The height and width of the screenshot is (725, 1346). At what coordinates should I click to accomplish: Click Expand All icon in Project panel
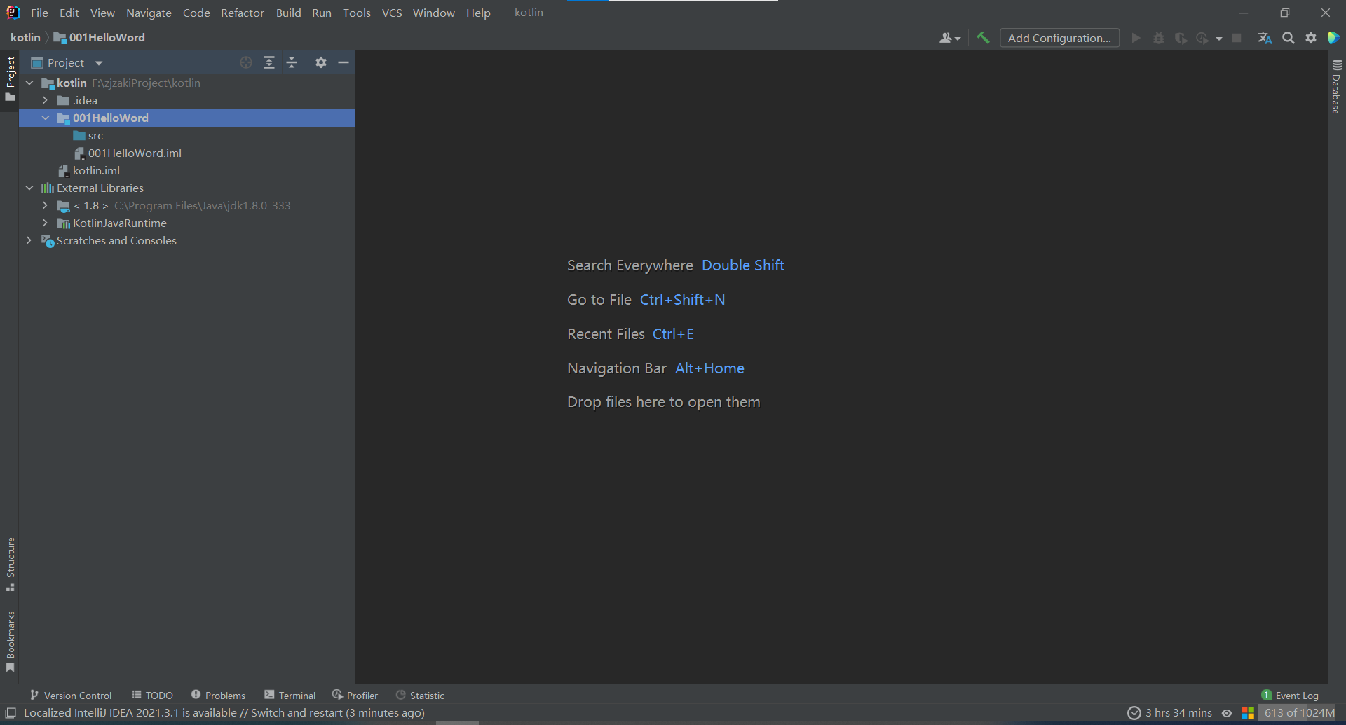click(x=269, y=62)
